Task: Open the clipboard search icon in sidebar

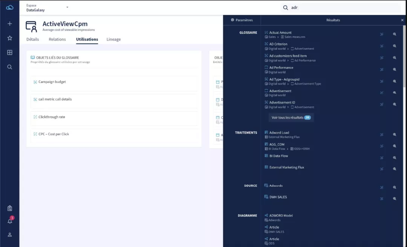Action: [x=9, y=208]
